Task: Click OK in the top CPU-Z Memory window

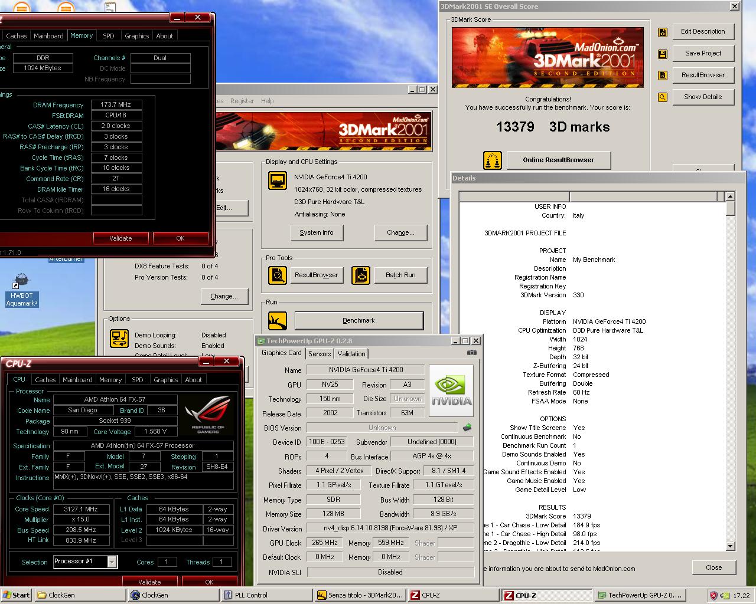Action: point(180,238)
